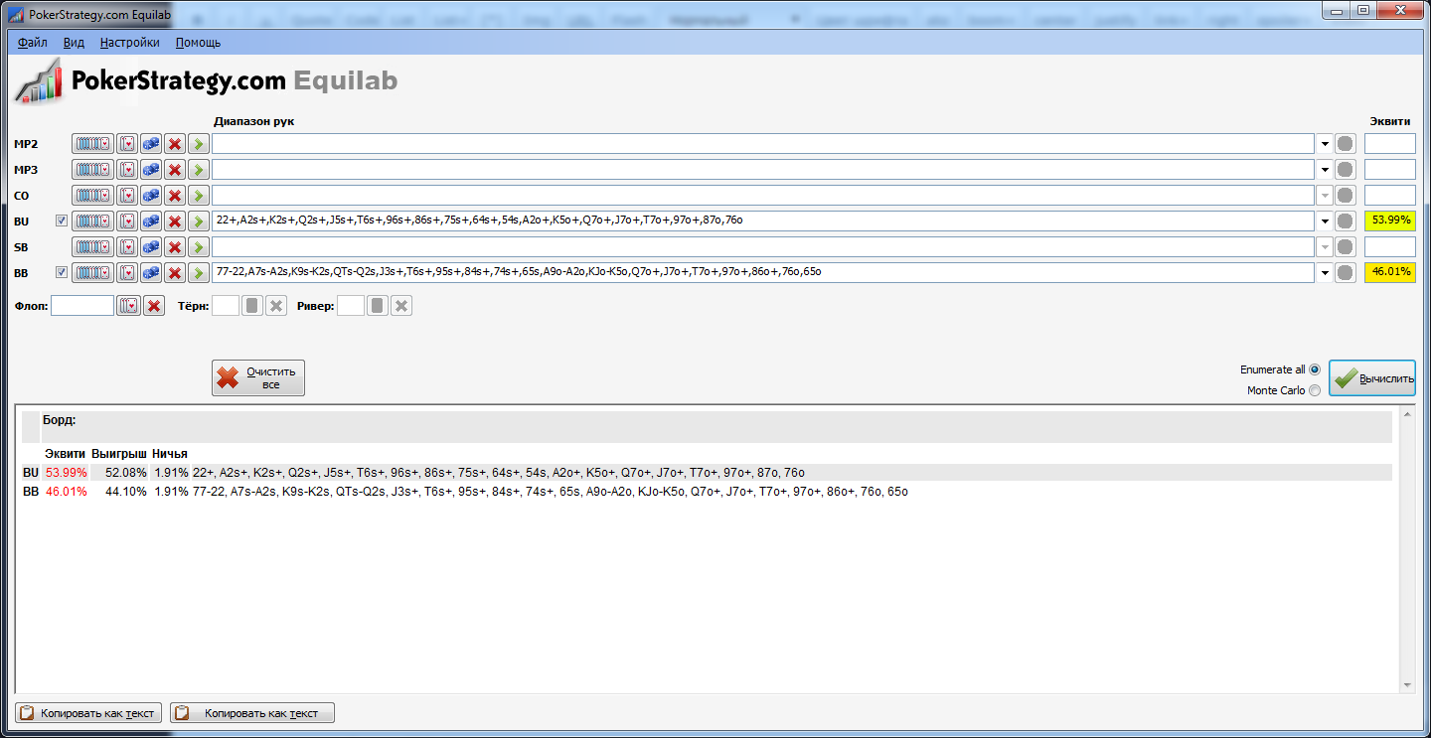Expand BU range dropdown arrow
The width and height of the screenshot is (1431, 738).
click(1324, 221)
